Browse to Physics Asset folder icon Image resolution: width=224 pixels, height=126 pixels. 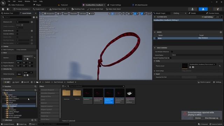click(x=193, y=67)
